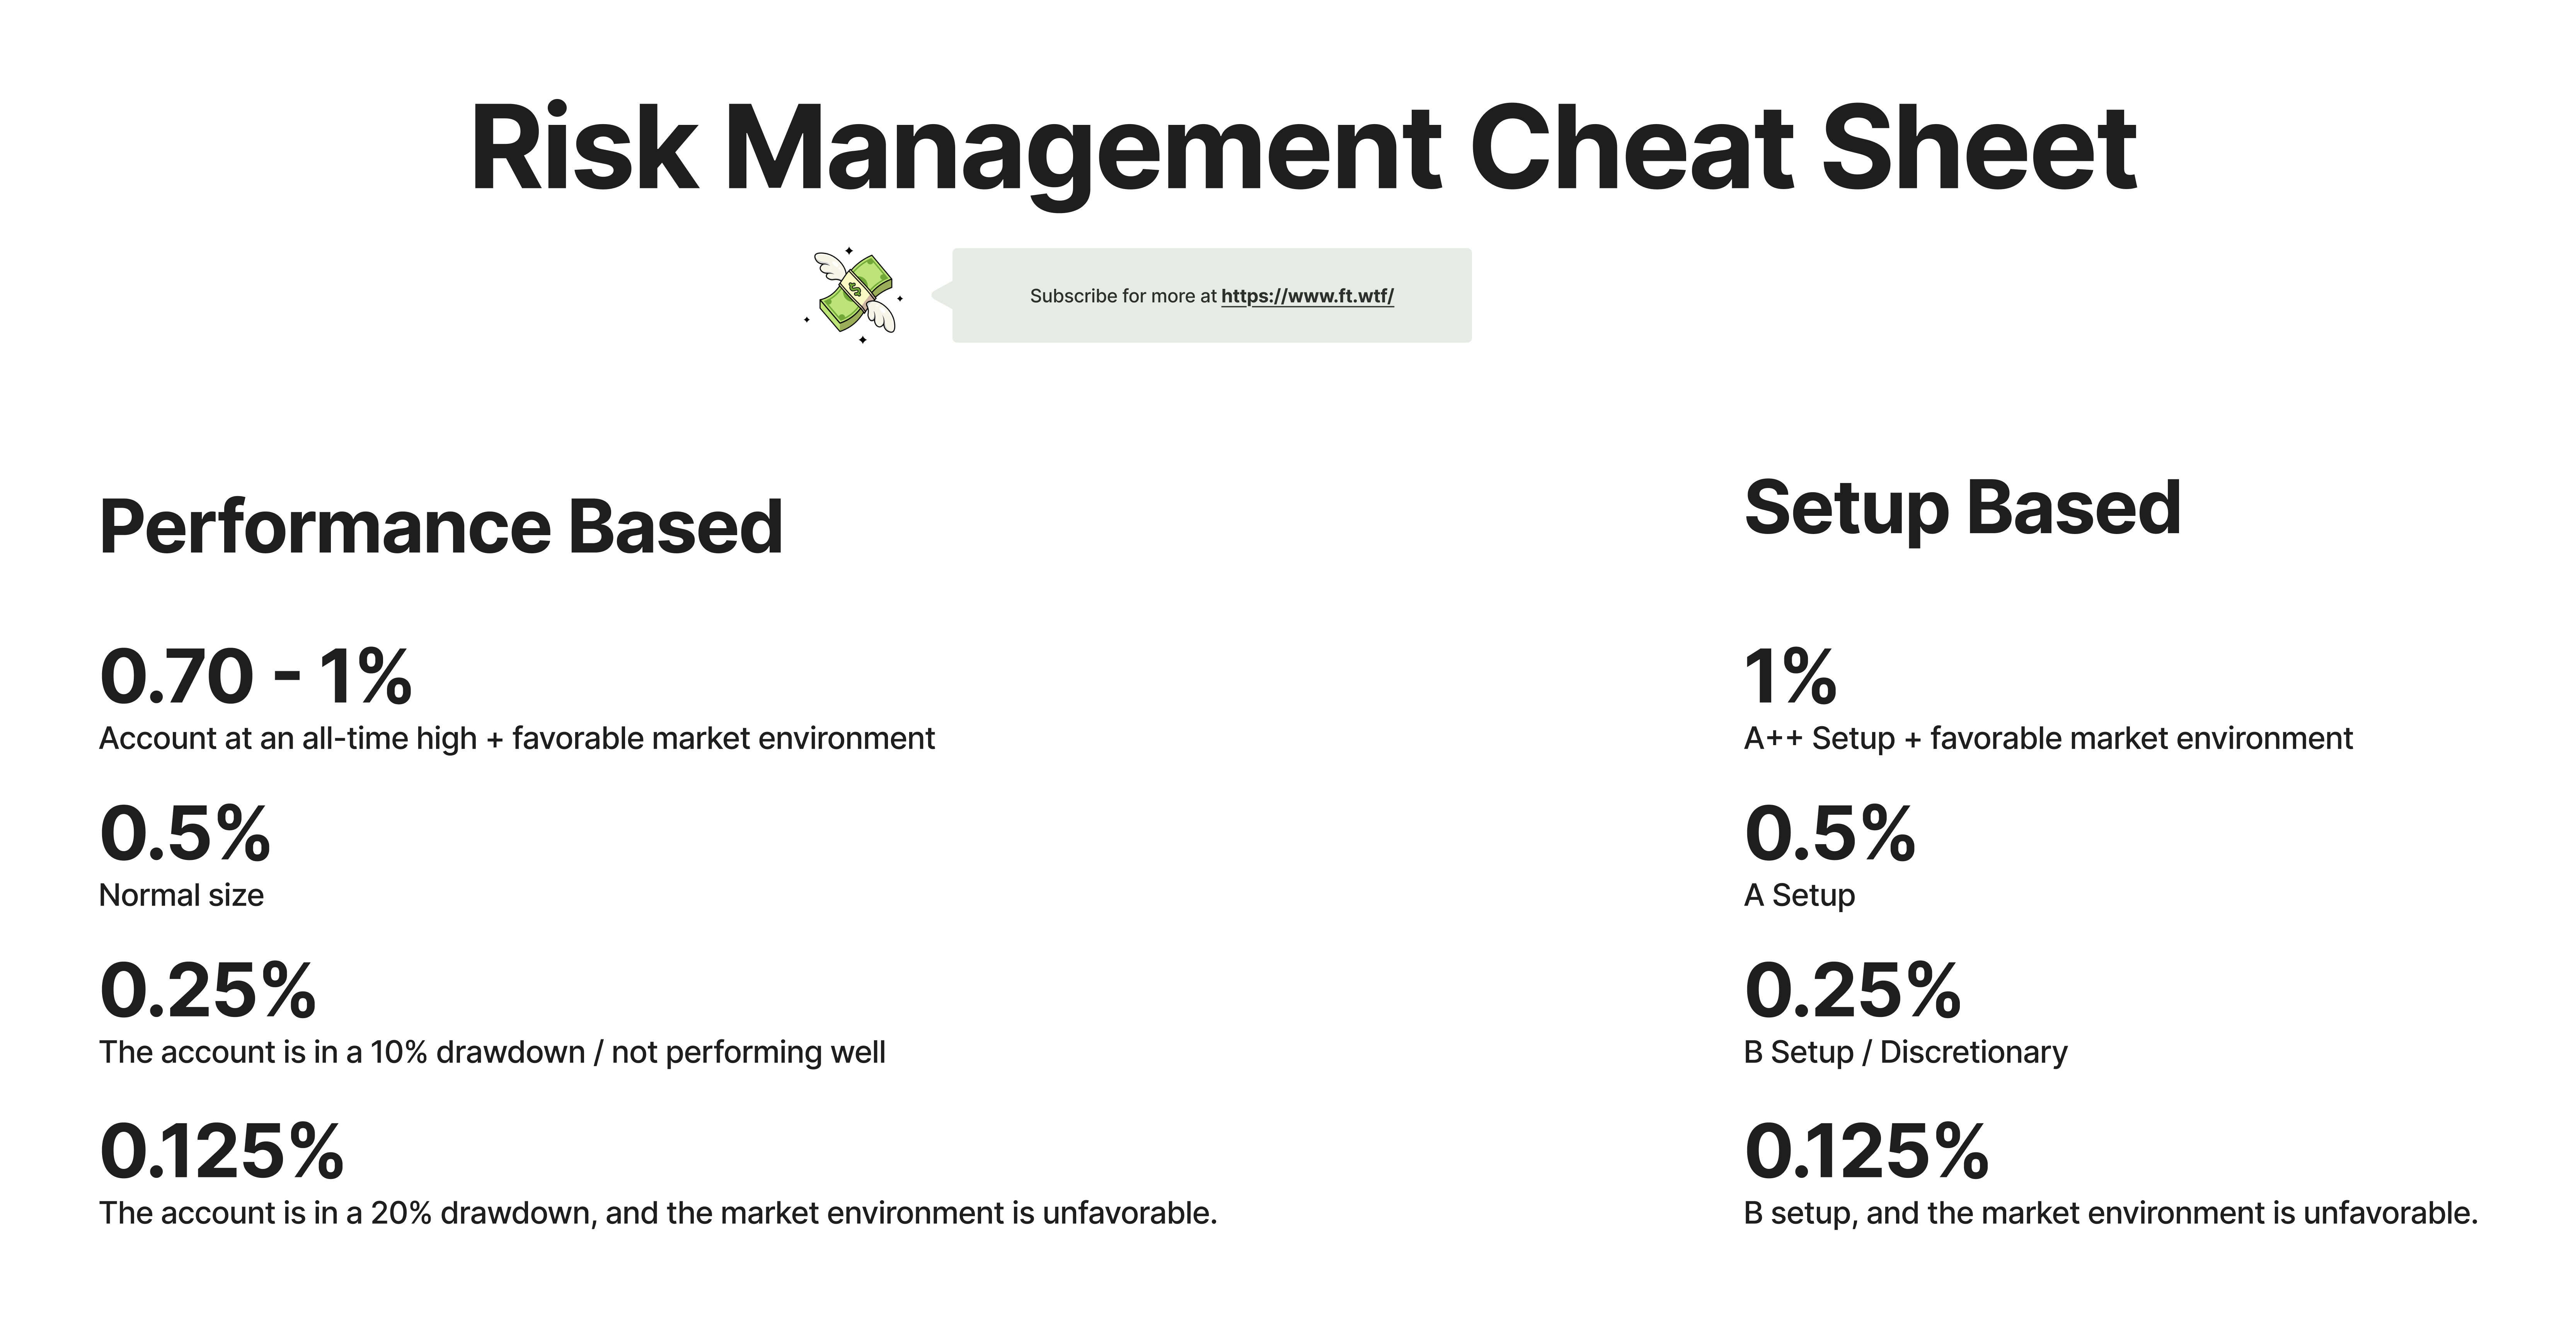Click the all-time high account description
This screenshot has height=1329, width=2576.
coord(517,739)
